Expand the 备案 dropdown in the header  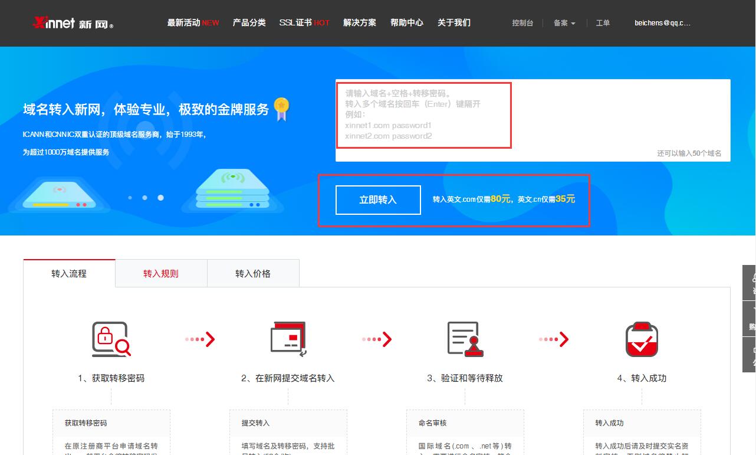(564, 23)
